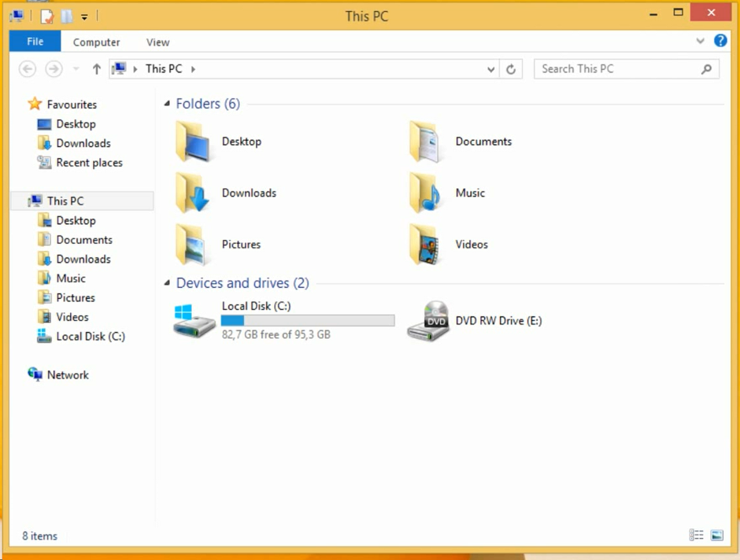Open Downloads under Favourites
This screenshot has height=560, width=740.
74,143
